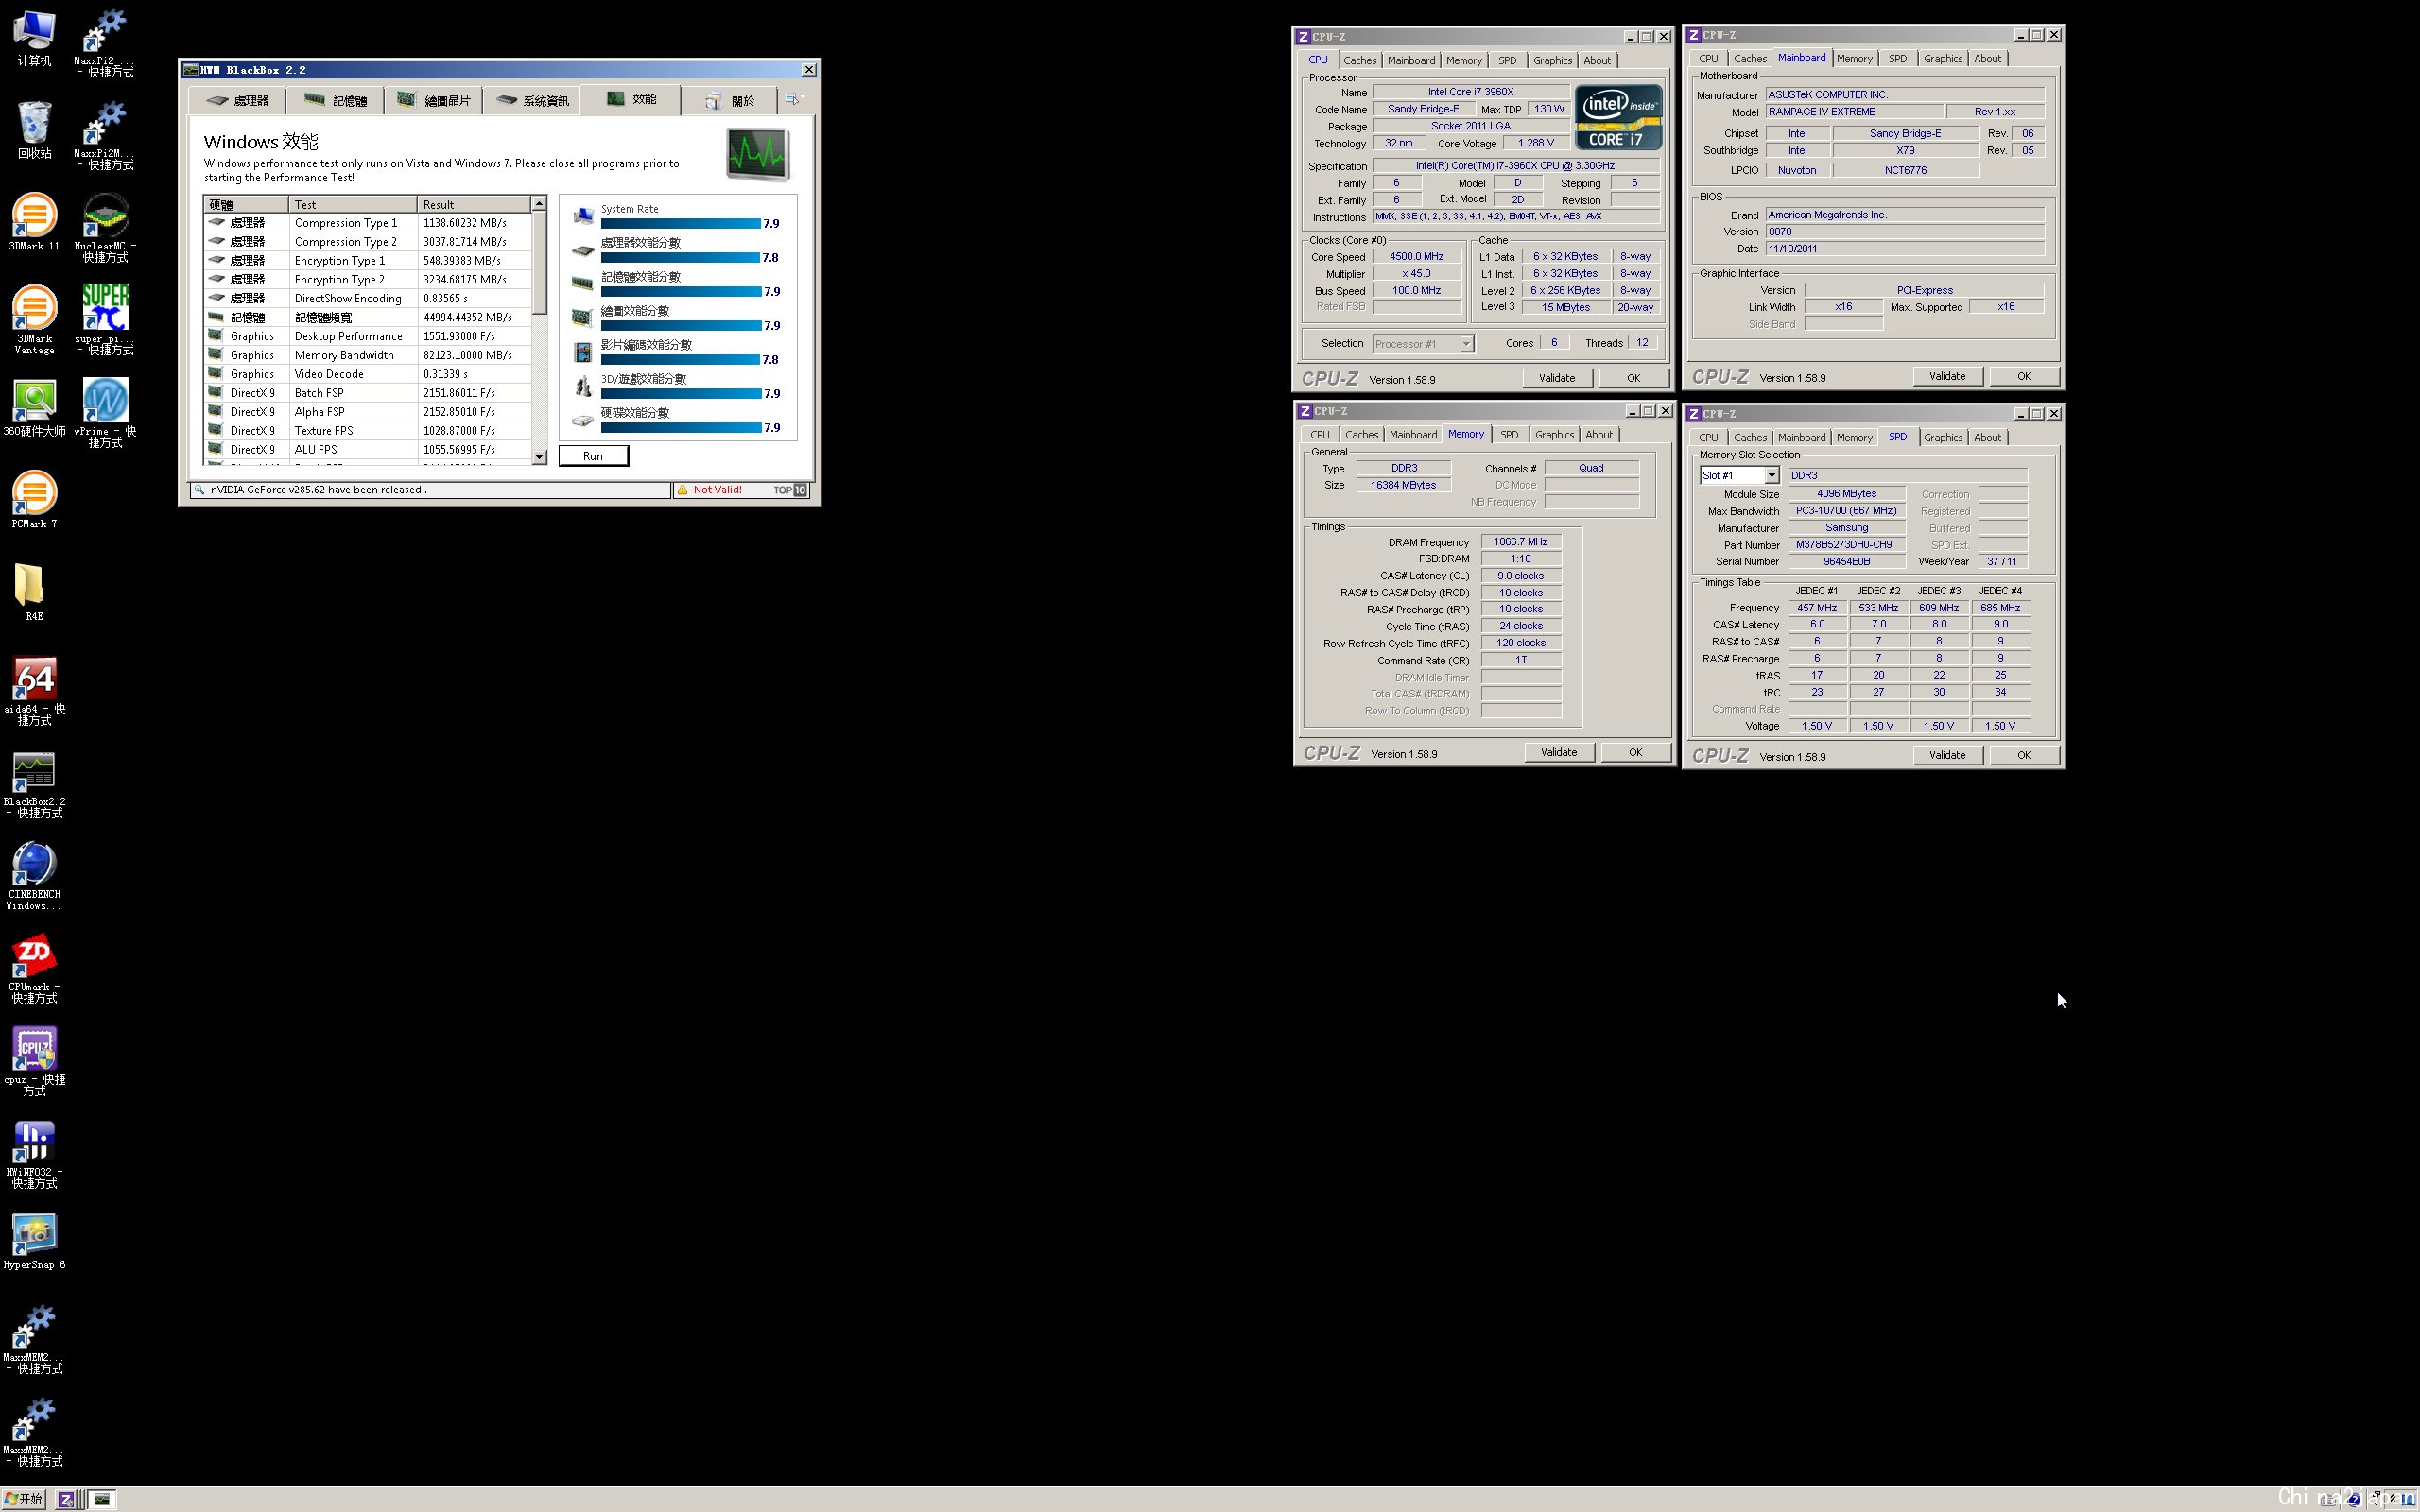The width and height of the screenshot is (2420, 1512).
Task: Select the Video Decode row
Action: [x=367, y=375]
